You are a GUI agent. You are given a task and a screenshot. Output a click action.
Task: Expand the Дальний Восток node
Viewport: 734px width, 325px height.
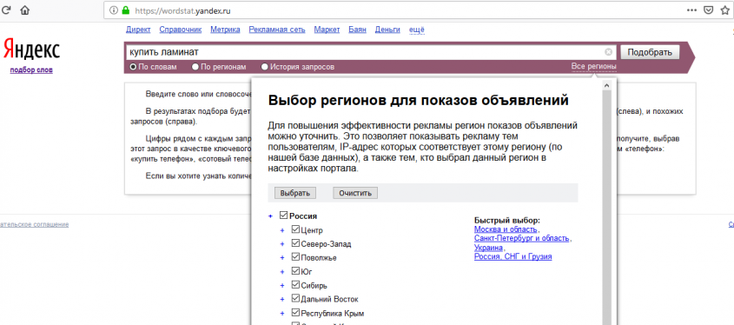[282, 299]
